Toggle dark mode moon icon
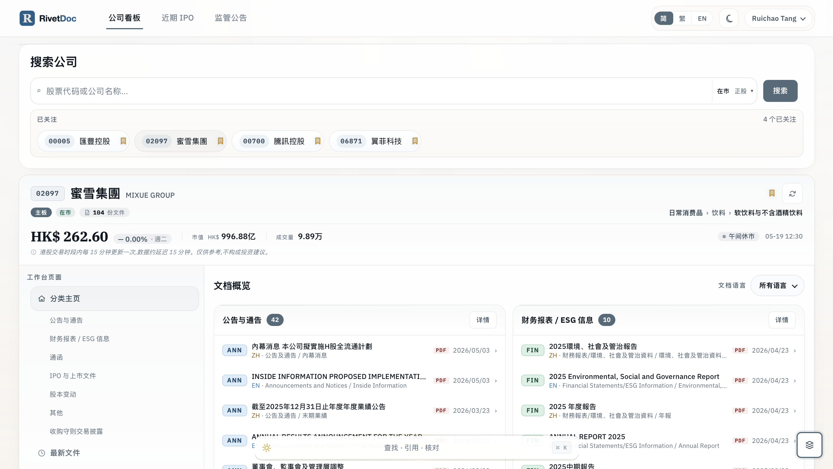Viewport: 833px width, 469px height. point(729,19)
